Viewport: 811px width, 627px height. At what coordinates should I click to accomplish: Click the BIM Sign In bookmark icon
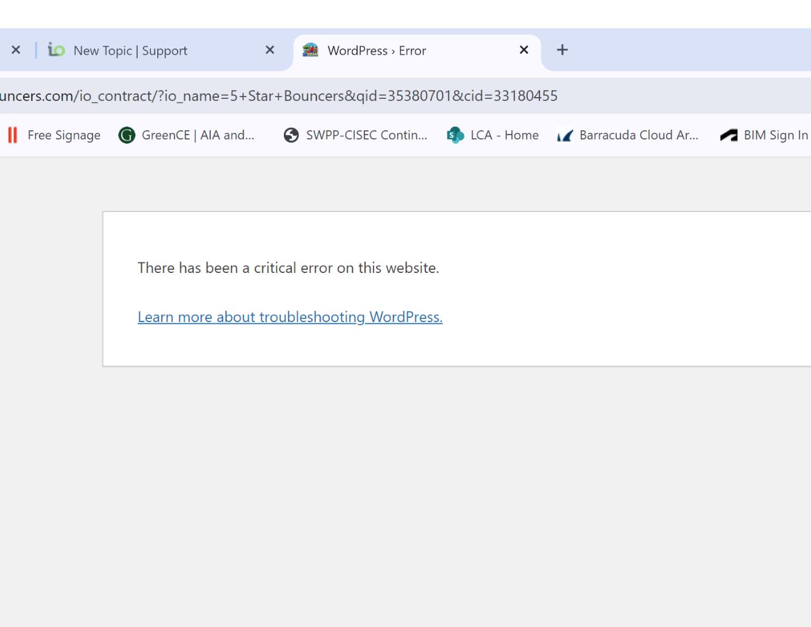pos(729,135)
